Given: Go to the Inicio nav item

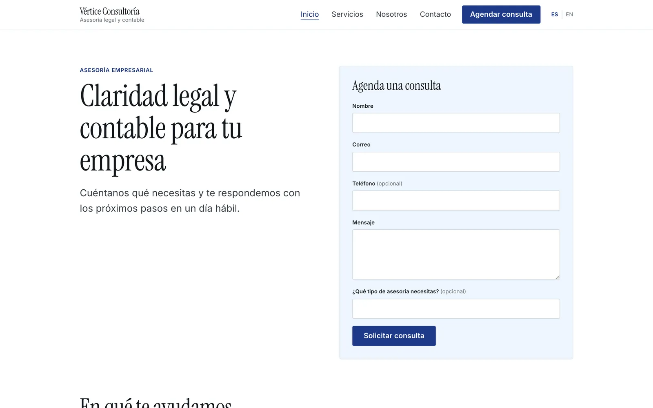Looking at the screenshot, I should coord(310,14).
